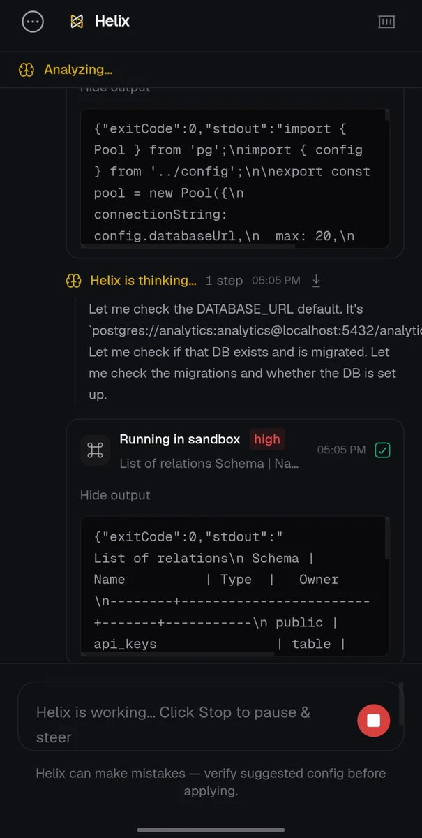Click the Analyzing... status text
Screen dimensions: 422x838
tap(78, 70)
